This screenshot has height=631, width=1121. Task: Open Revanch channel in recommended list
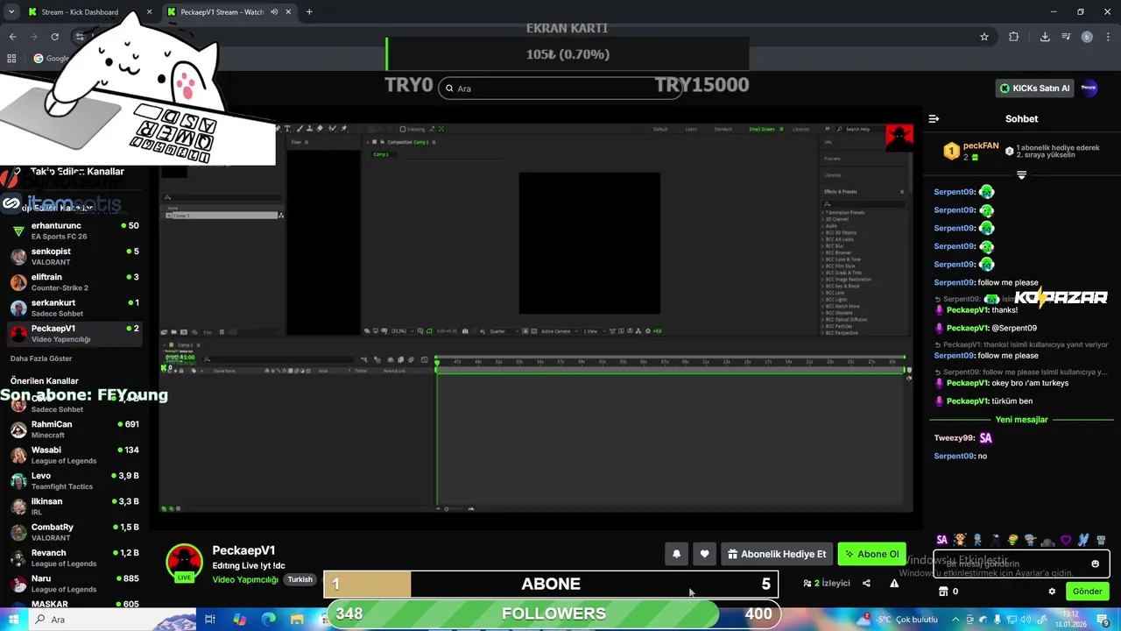[74, 557]
